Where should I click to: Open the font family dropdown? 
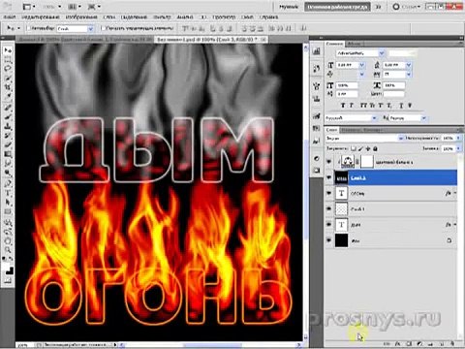pos(360,52)
